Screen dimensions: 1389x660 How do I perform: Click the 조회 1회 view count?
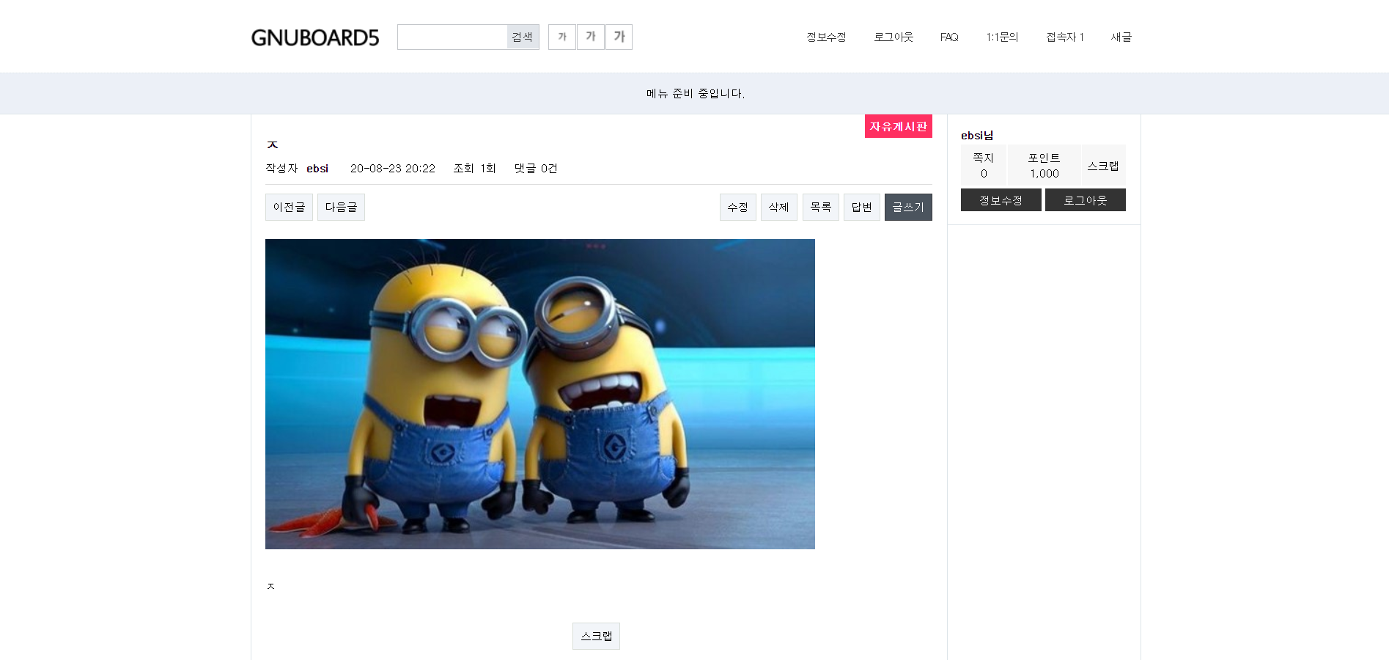(x=475, y=169)
